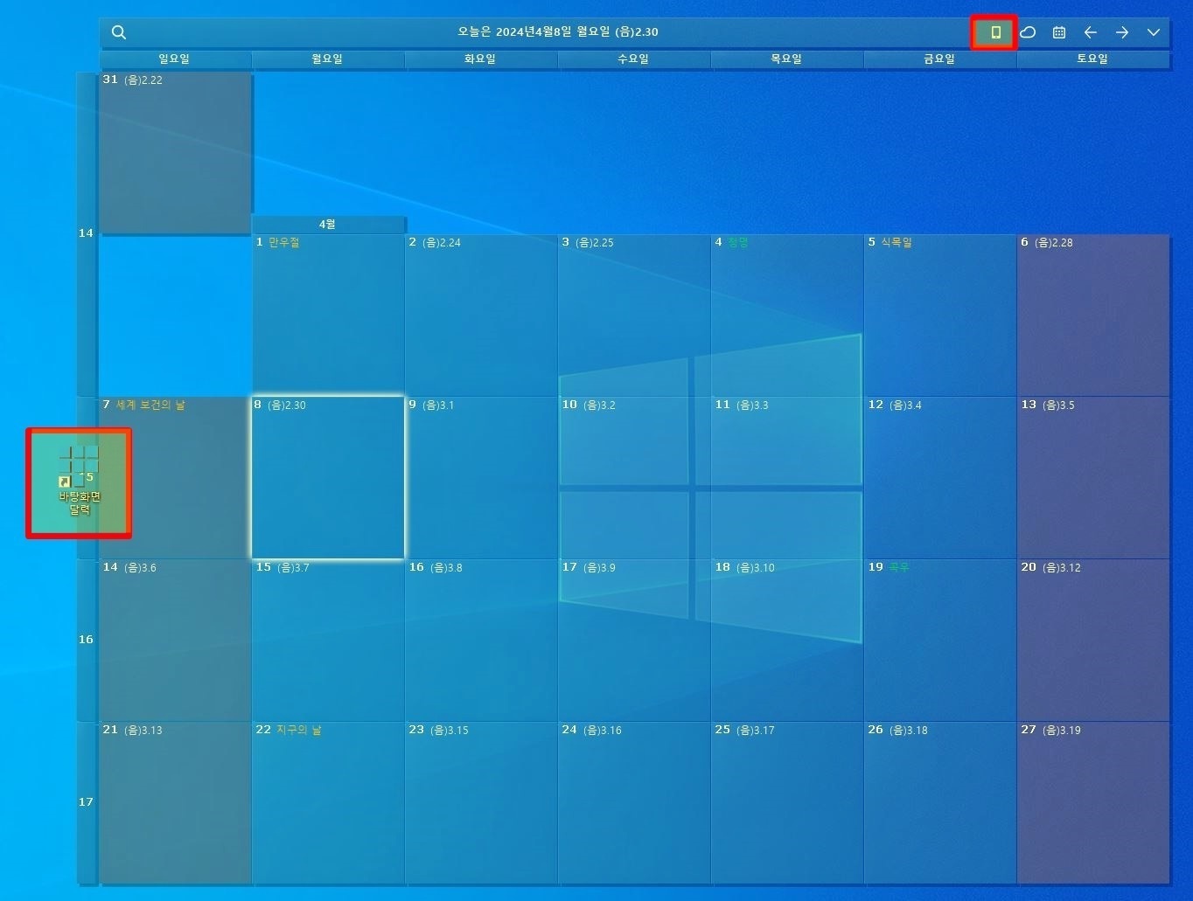1193x901 pixels.
Task: Select April 19 곡우 cell
Action: tap(940, 641)
